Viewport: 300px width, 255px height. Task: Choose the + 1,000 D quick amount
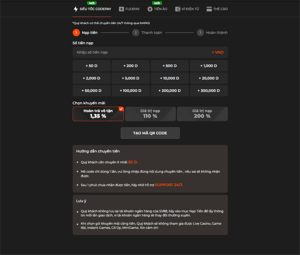(209, 66)
